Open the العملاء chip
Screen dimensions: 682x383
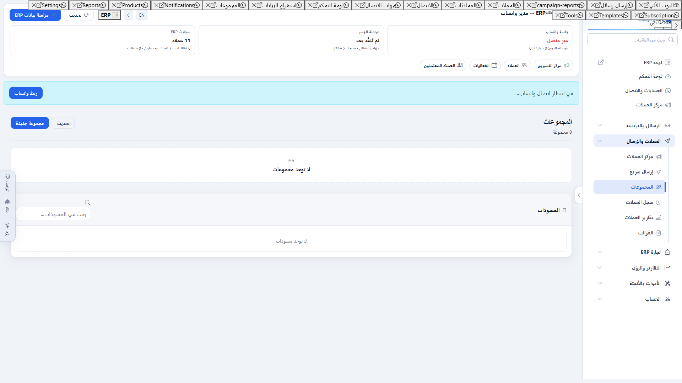tap(517, 65)
